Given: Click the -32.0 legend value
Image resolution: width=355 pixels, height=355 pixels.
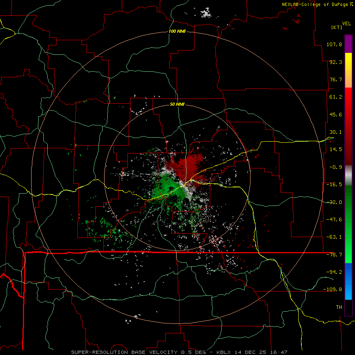Looking at the screenshot, I should pos(334,202).
